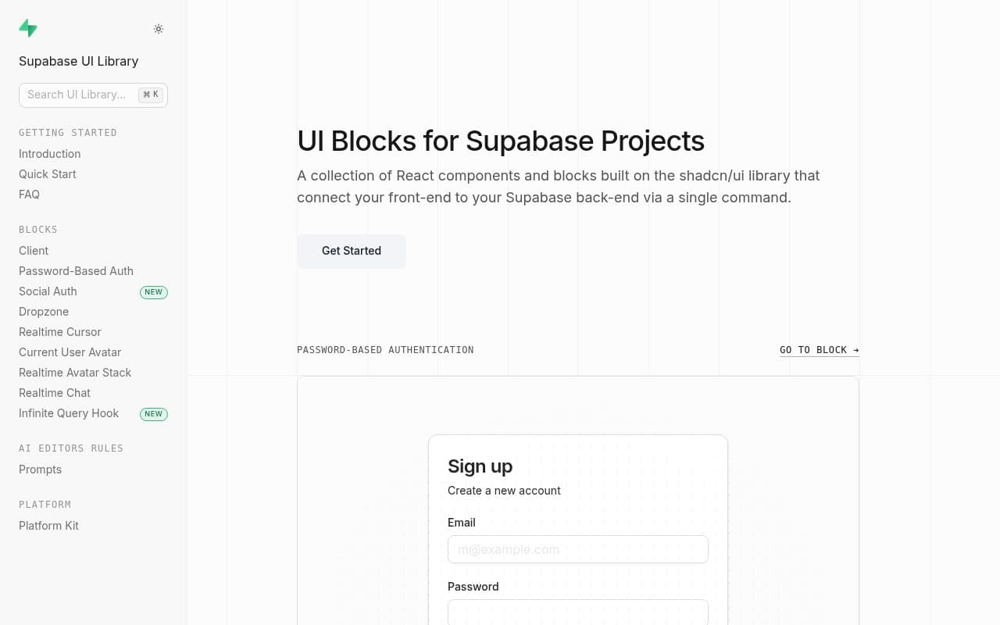Select the Client block
1000x625 pixels.
coord(33,251)
